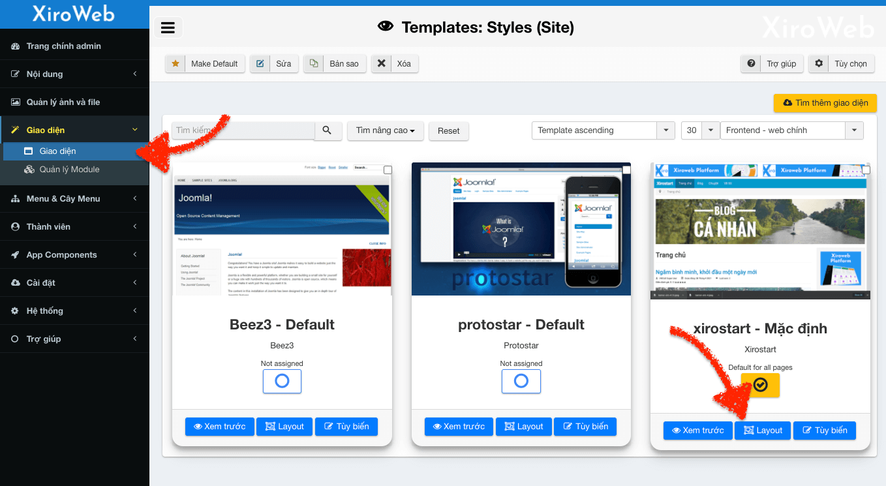Open the Beez3 - Default title link
Image resolution: width=886 pixels, height=486 pixels.
282,325
